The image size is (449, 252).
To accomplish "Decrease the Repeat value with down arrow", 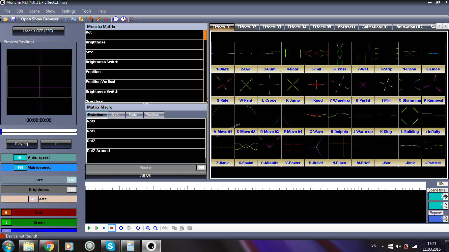I will click(446, 220).
